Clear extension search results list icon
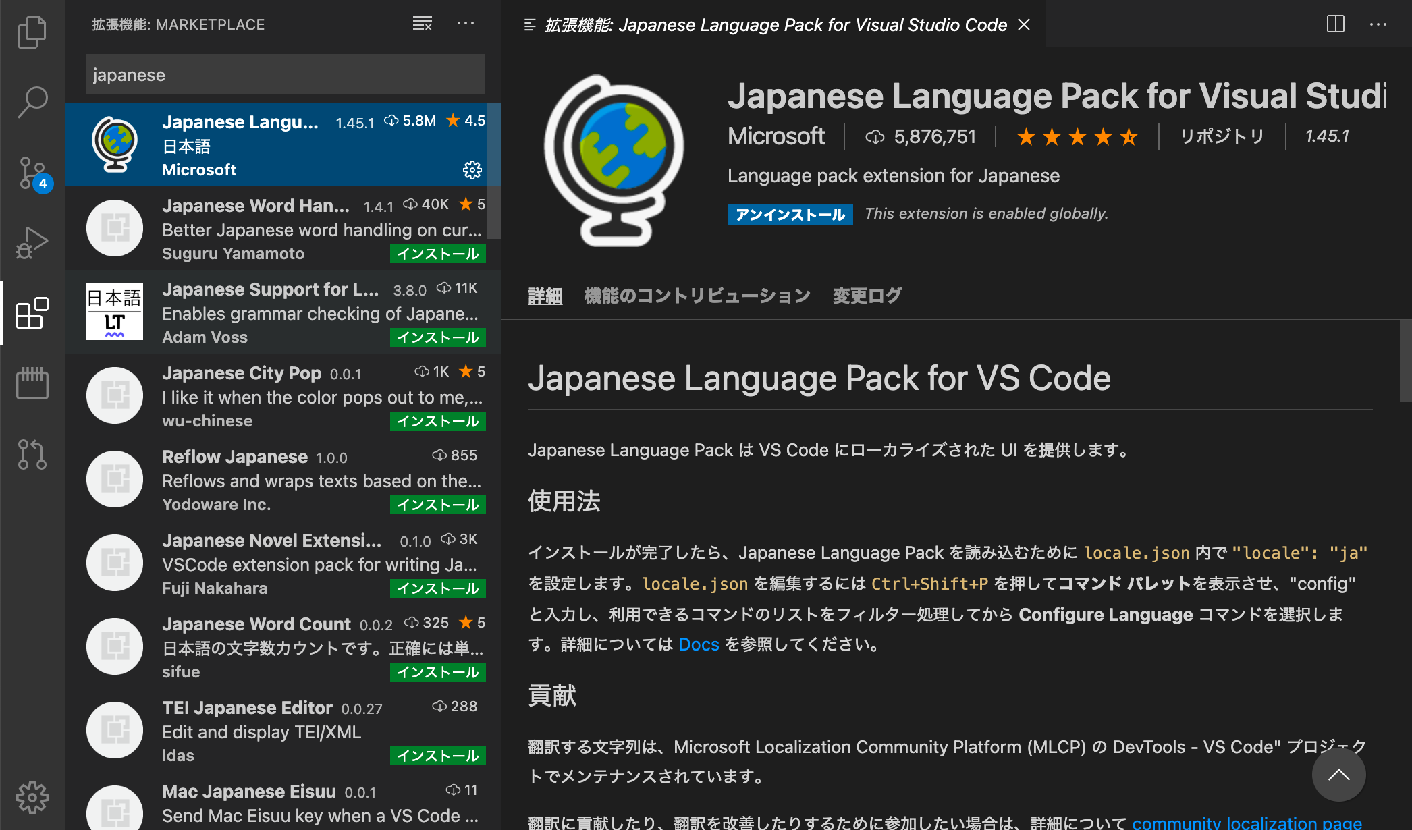This screenshot has width=1412, height=830. pos(423,24)
